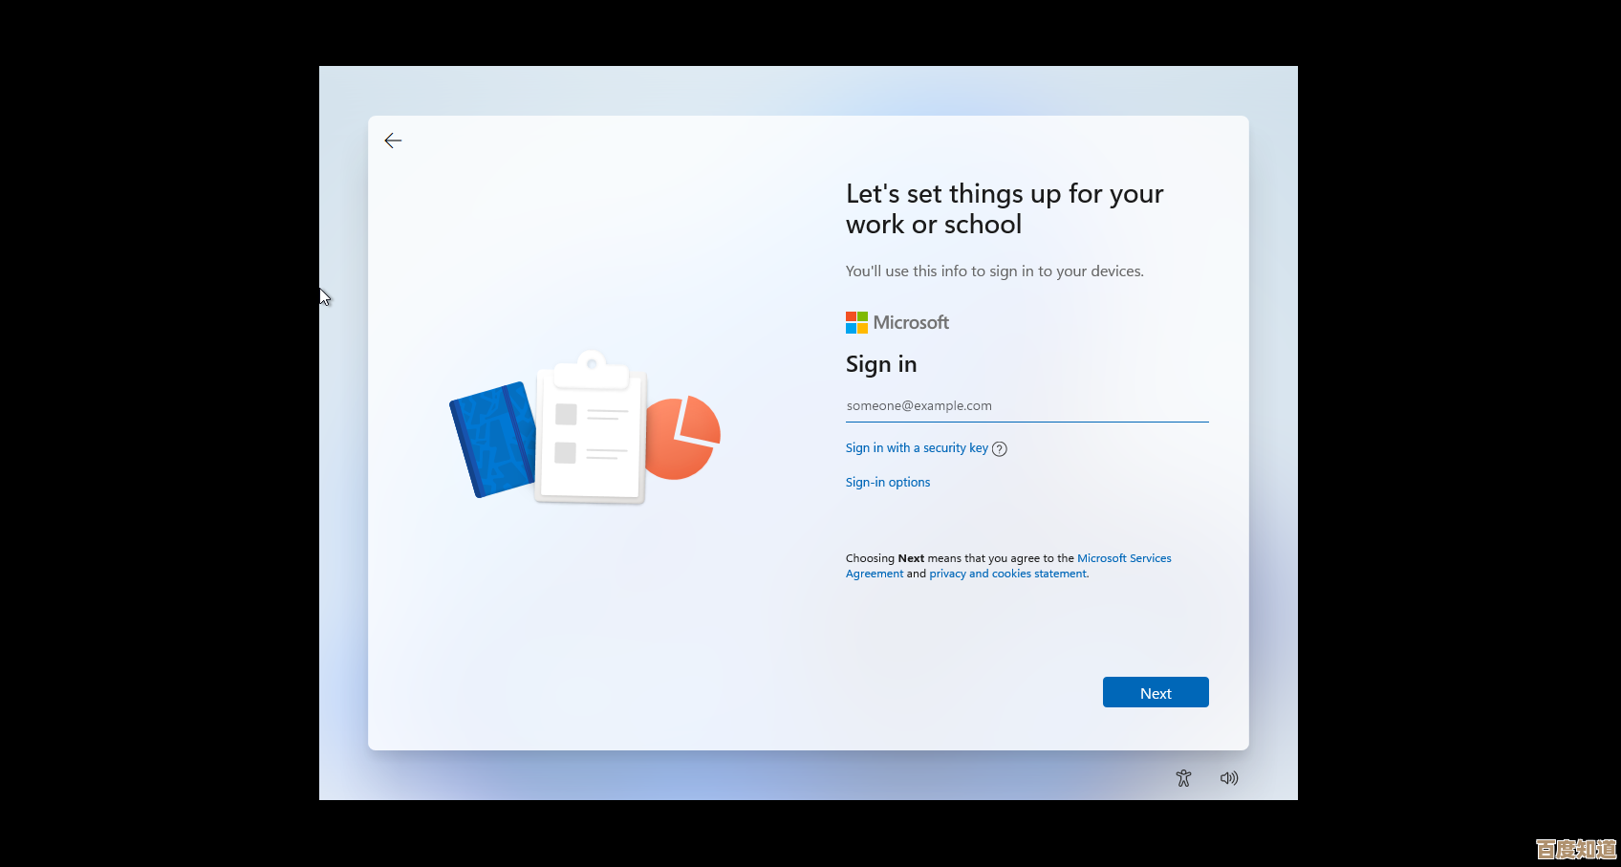Click the blue notebook illustration
Viewport: 1621px width, 867px height.
(x=492, y=439)
